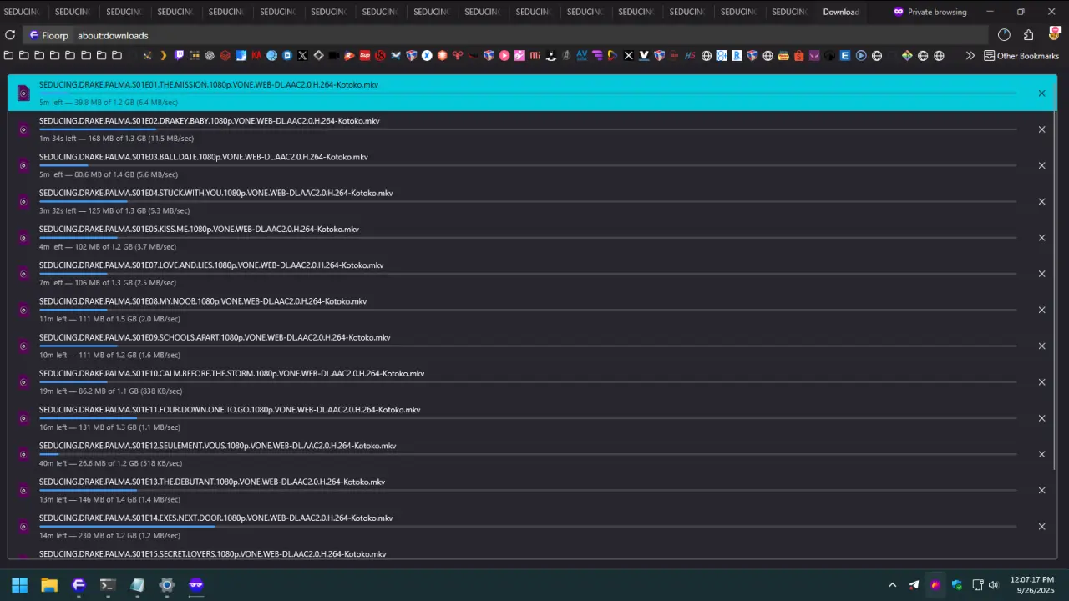Open the red 'KA' bookmark icon
The height and width of the screenshot is (601, 1069).
pyautogui.click(x=256, y=56)
